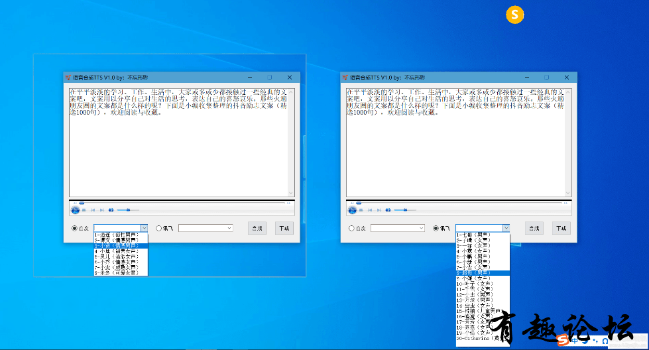Stop playback in the right TTS window

[x=361, y=210]
